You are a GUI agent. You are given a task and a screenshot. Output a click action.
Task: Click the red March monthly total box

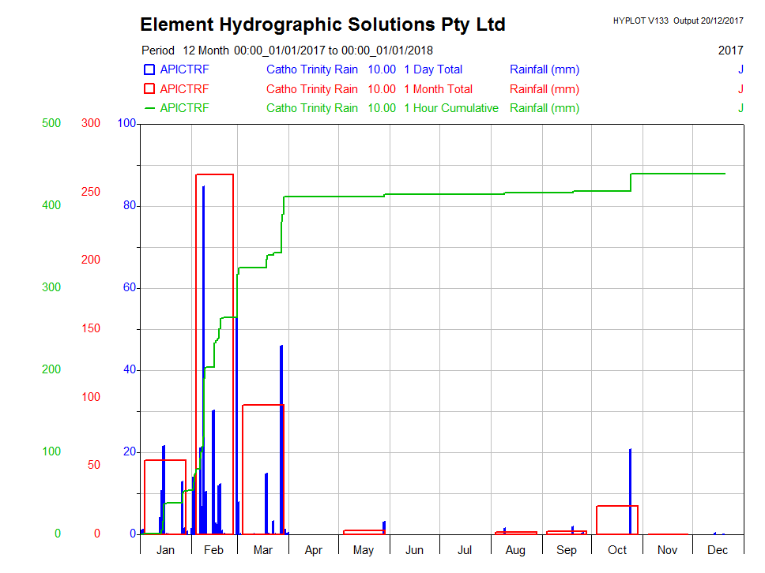coord(262,405)
